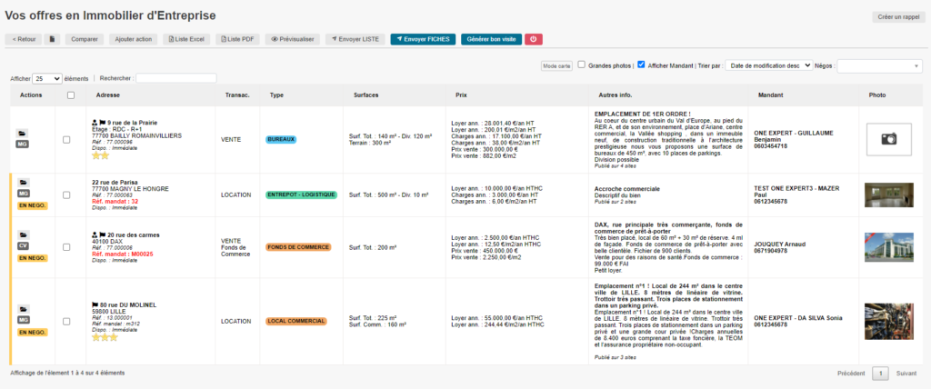Click the orange FONDS DE COMMERCE type tag
The width and height of the screenshot is (931, 389).
tap(296, 246)
